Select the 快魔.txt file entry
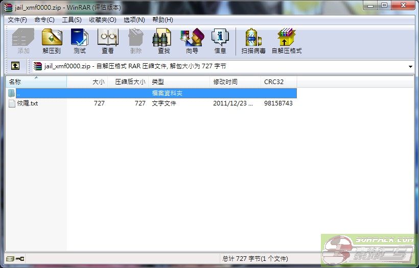 27,103
